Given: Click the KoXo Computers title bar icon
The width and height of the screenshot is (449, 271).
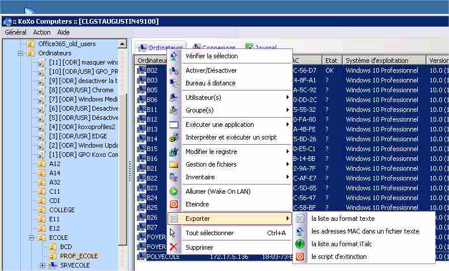Looking at the screenshot, I should point(6,21).
